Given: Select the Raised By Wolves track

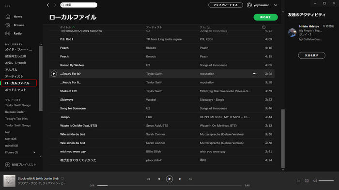Looking at the screenshot, I should (162, 65).
